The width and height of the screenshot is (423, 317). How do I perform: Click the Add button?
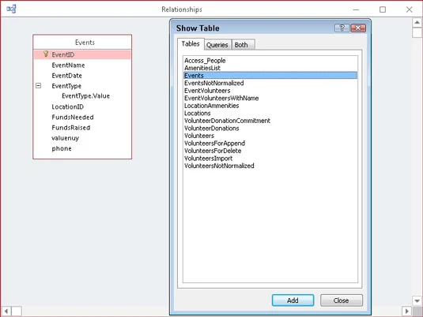click(x=293, y=300)
